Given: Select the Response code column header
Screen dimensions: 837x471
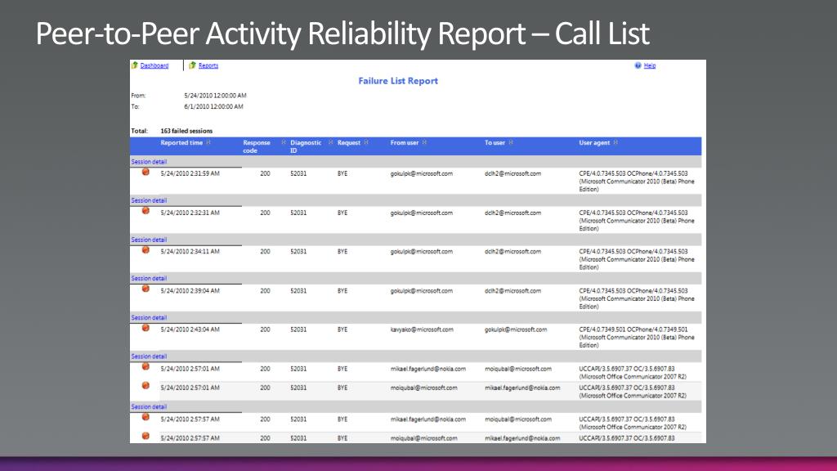Looking at the screenshot, I should 257,146.
